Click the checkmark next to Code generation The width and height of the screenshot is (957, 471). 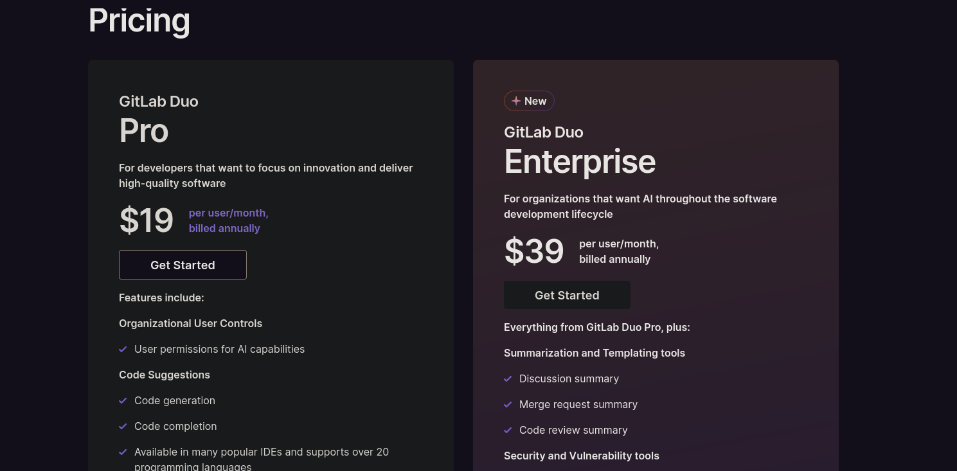coord(123,400)
